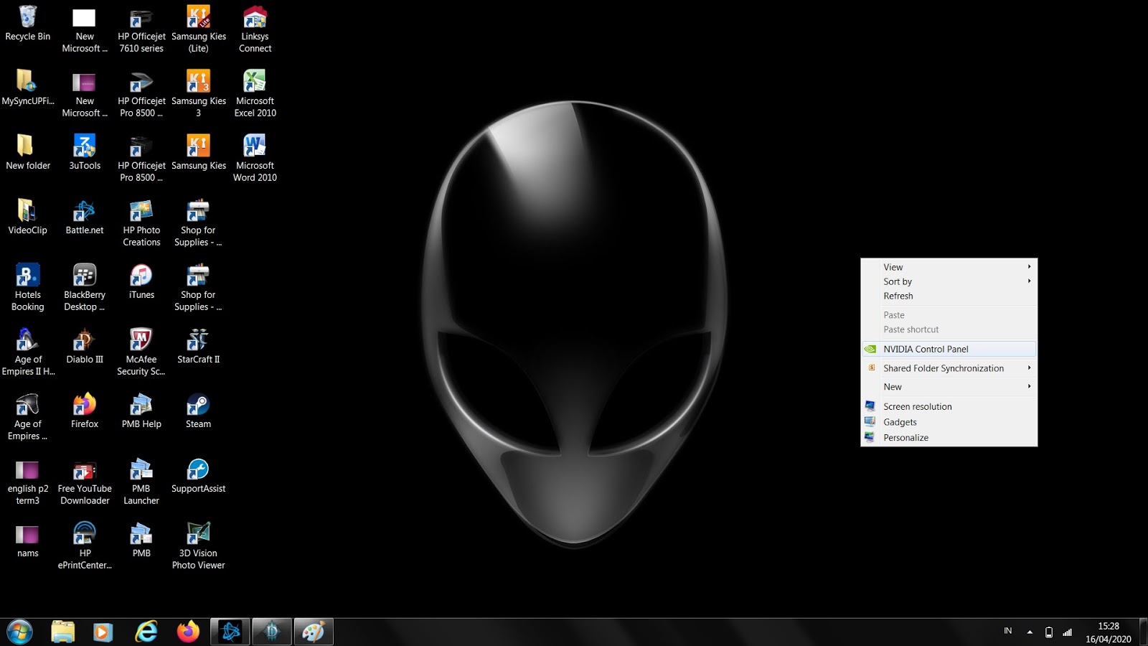Viewport: 1148px width, 646px height.
Task: Switch to Paint taskbar button
Action: [314, 632]
